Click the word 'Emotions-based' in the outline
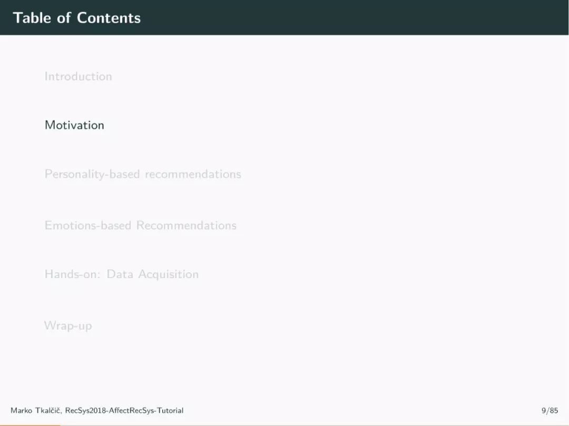This screenshot has width=569, height=426. 88,225
